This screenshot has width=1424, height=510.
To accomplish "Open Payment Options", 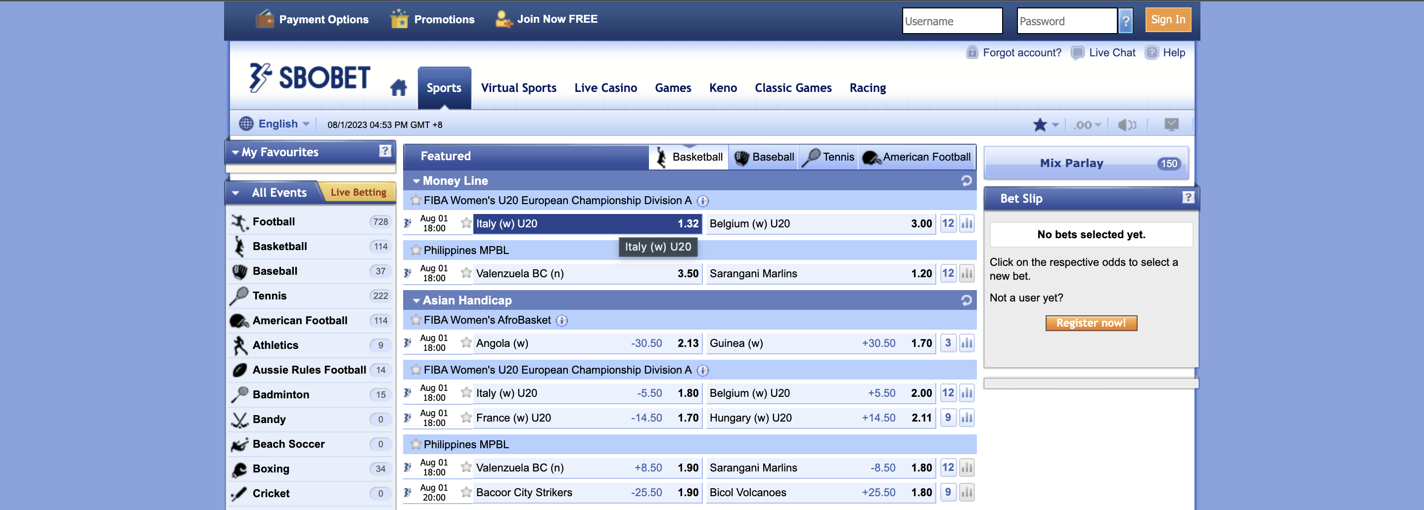I will click(312, 19).
